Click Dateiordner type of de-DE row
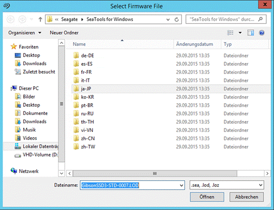The height and width of the screenshot is (210, 274). click(236, 55)
